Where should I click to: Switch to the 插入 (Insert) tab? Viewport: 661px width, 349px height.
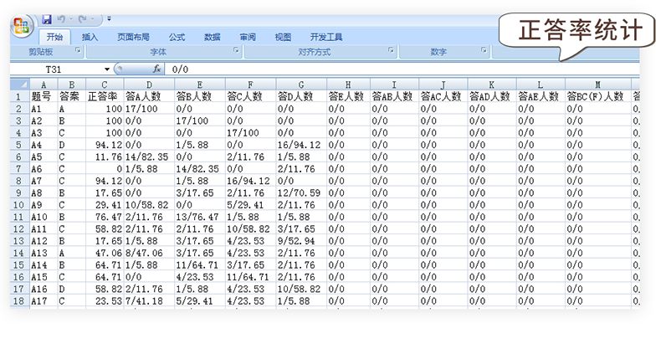pos(90,37)
